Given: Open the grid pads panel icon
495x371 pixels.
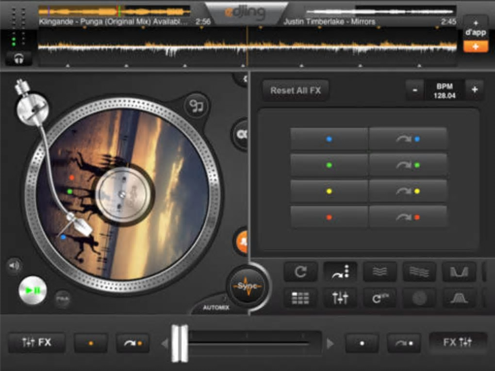Looking at the screenshot, I should coord(300,298).
